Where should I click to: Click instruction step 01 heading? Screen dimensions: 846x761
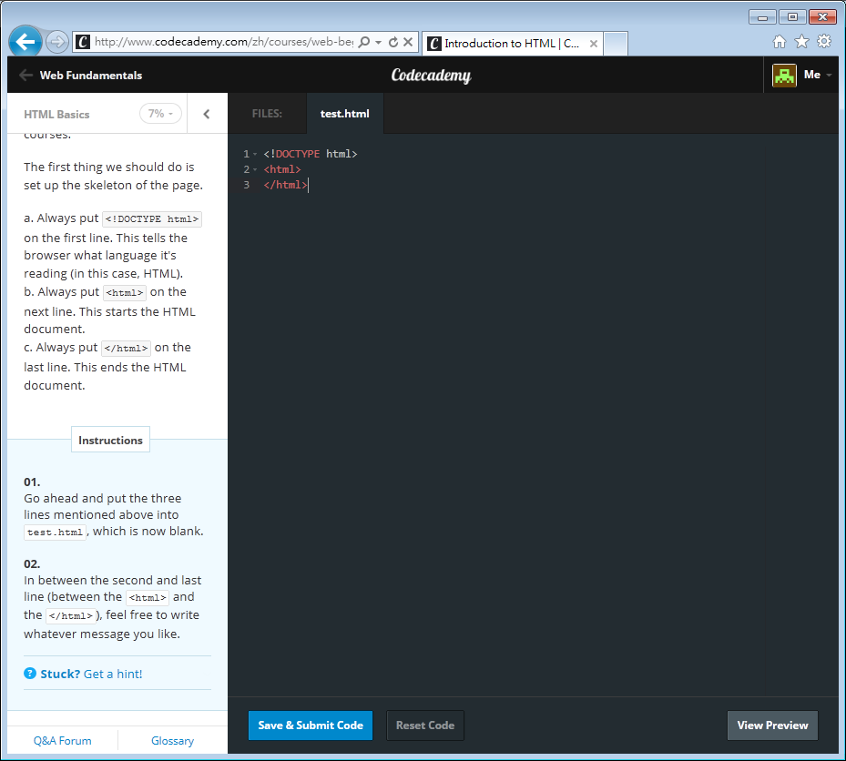32,482
